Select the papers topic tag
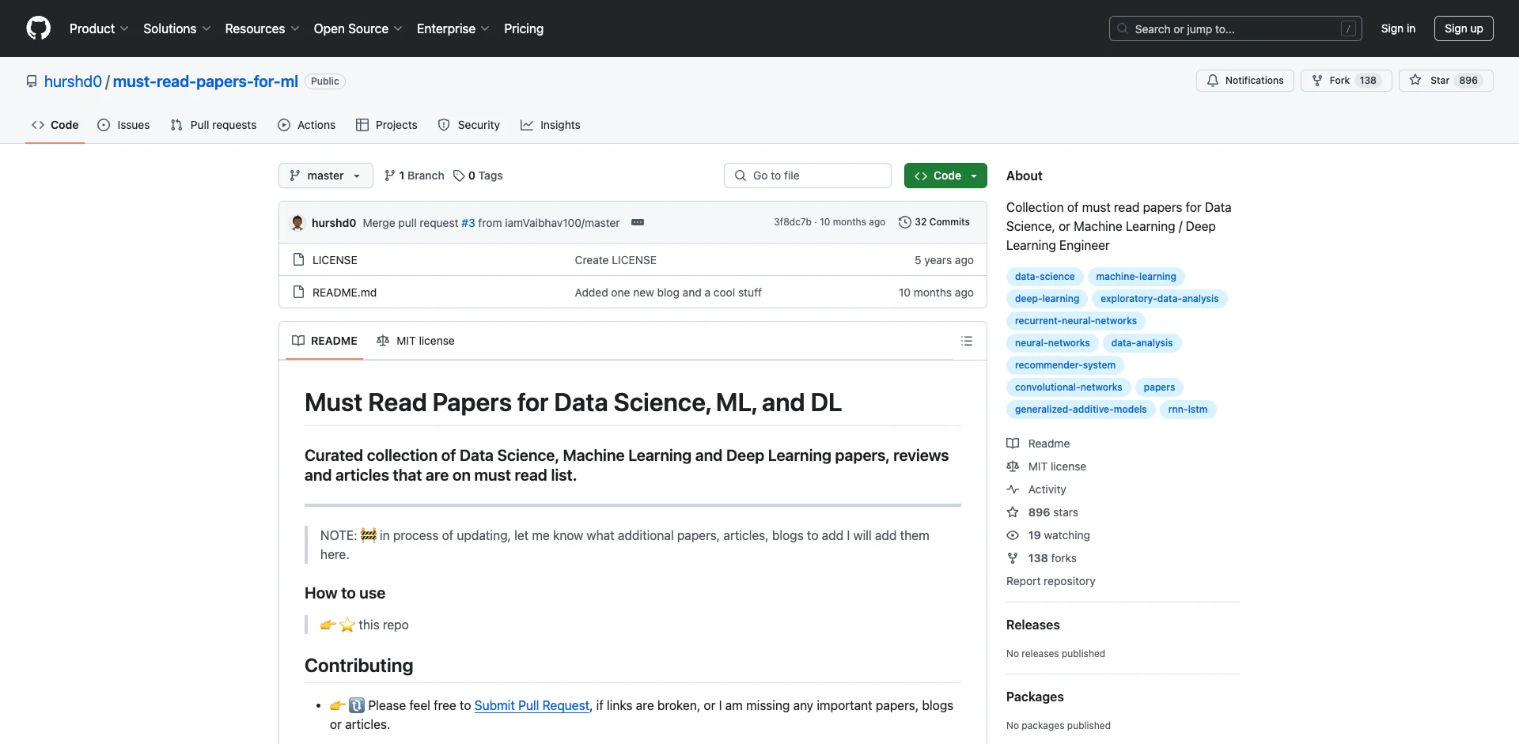This screenshot has height=744, width=1519. (1159, 387)
